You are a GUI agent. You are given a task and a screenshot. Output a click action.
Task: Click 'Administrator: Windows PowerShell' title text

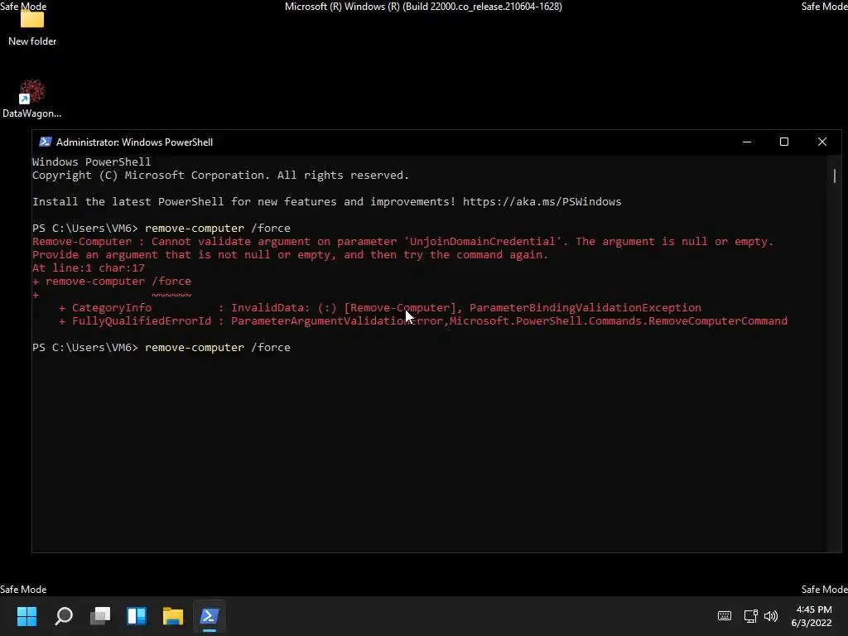coord(135,142)
